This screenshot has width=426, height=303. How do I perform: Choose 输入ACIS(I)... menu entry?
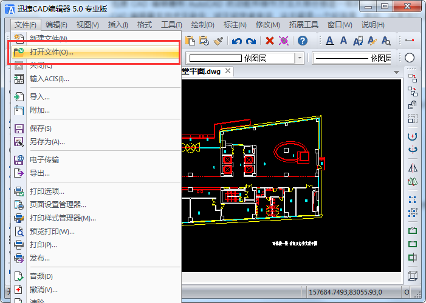click(x=95, y=79)
